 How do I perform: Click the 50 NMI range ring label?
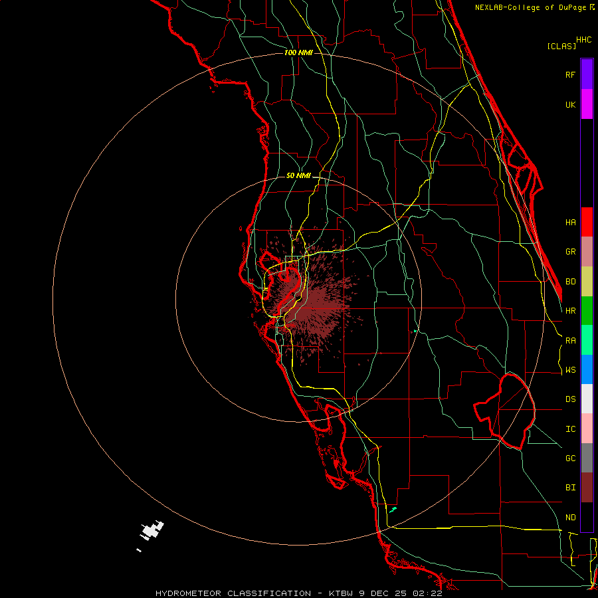point(298,175)
